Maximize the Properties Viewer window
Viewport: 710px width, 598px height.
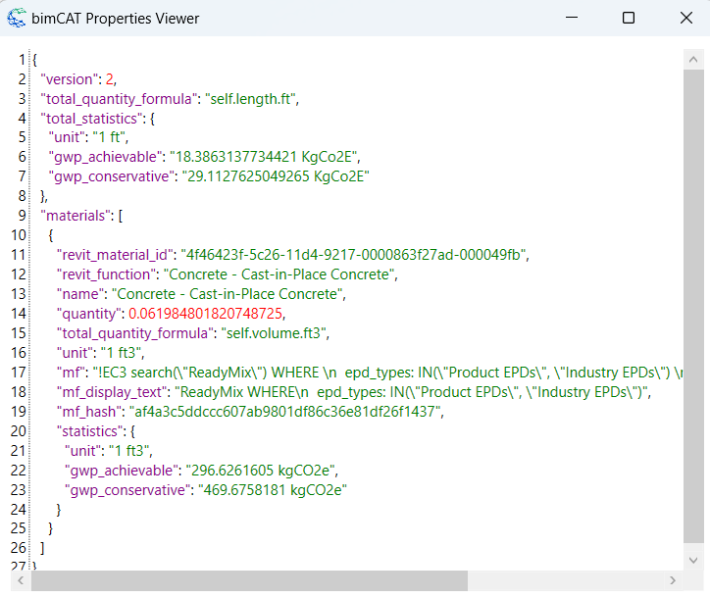(x=629, y=18)
